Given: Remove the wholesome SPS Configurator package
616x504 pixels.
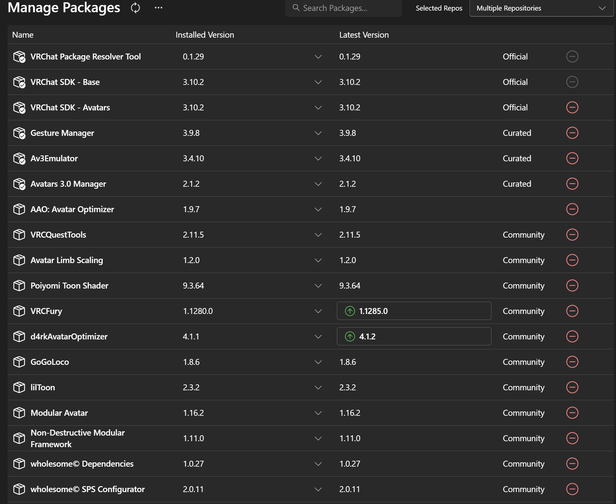Looking at the screenshot, I should (x=572, y=489).
